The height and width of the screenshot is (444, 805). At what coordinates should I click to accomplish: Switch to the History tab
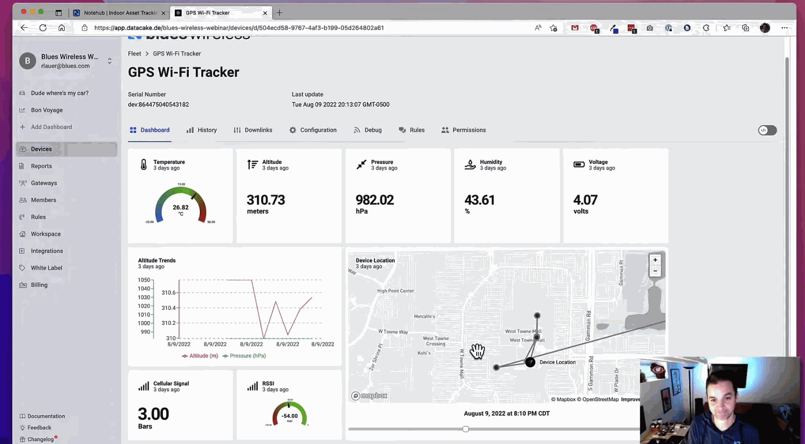(202, 130)
